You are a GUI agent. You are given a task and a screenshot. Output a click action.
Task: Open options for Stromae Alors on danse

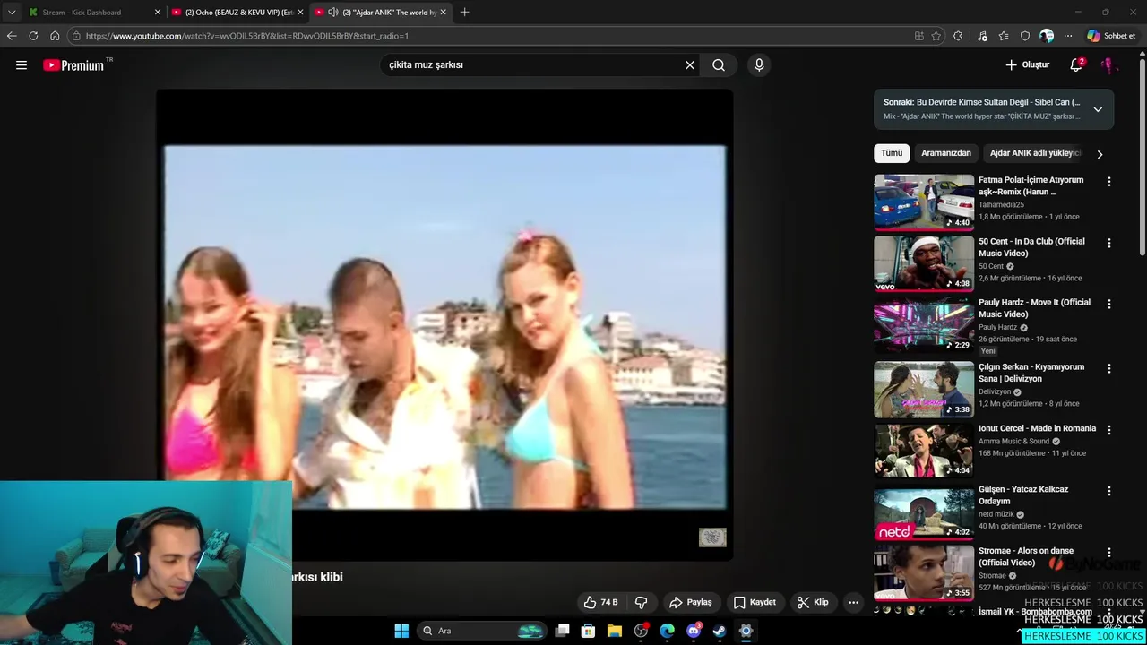click(1109, 553)
